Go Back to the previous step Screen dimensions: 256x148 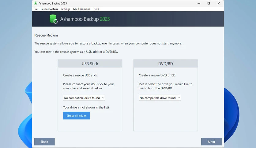click(x=44, y=142)
